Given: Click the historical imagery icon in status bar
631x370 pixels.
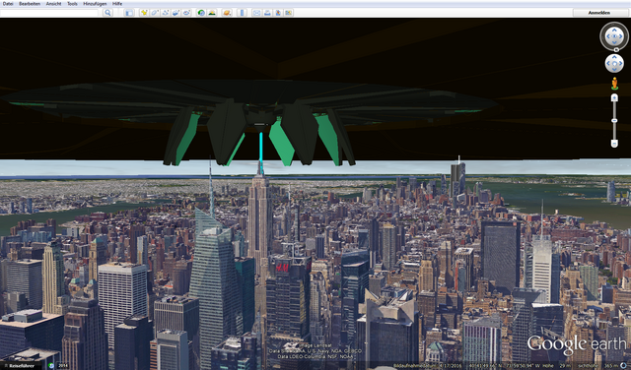Looking at the screenshot, I should [51, 366].
